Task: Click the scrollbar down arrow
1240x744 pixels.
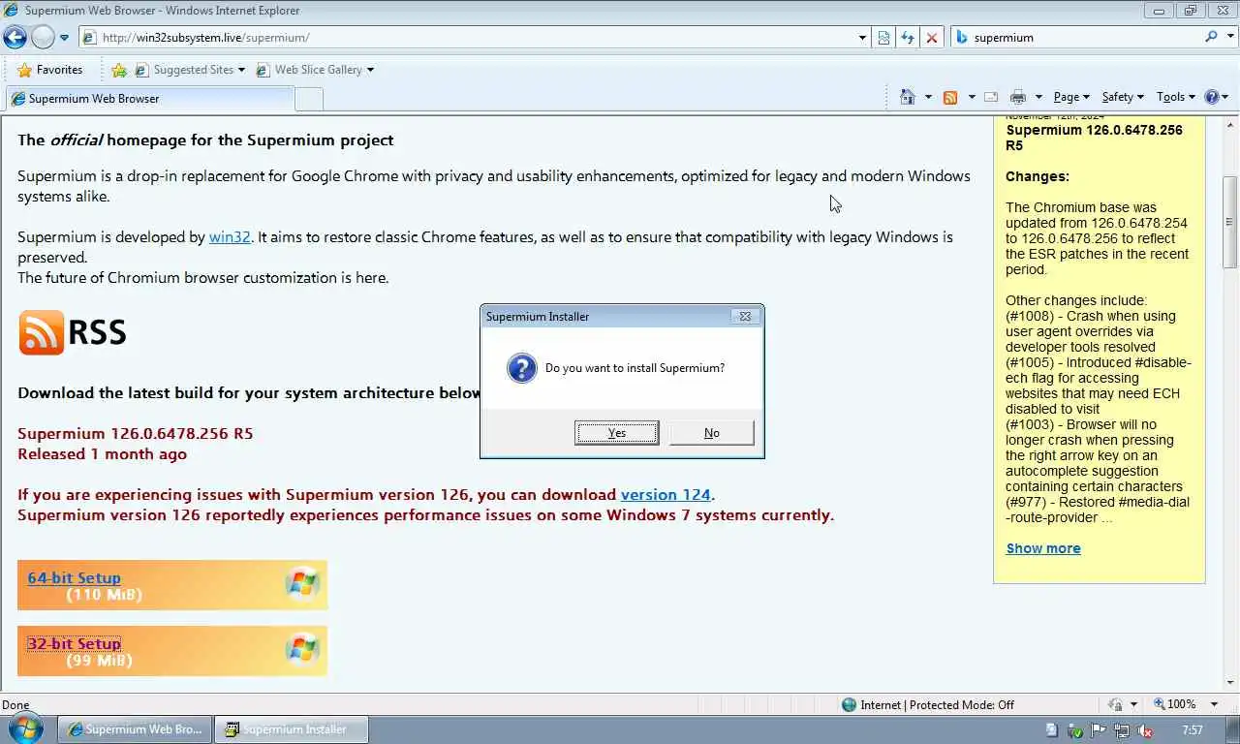Action: 1230,684
